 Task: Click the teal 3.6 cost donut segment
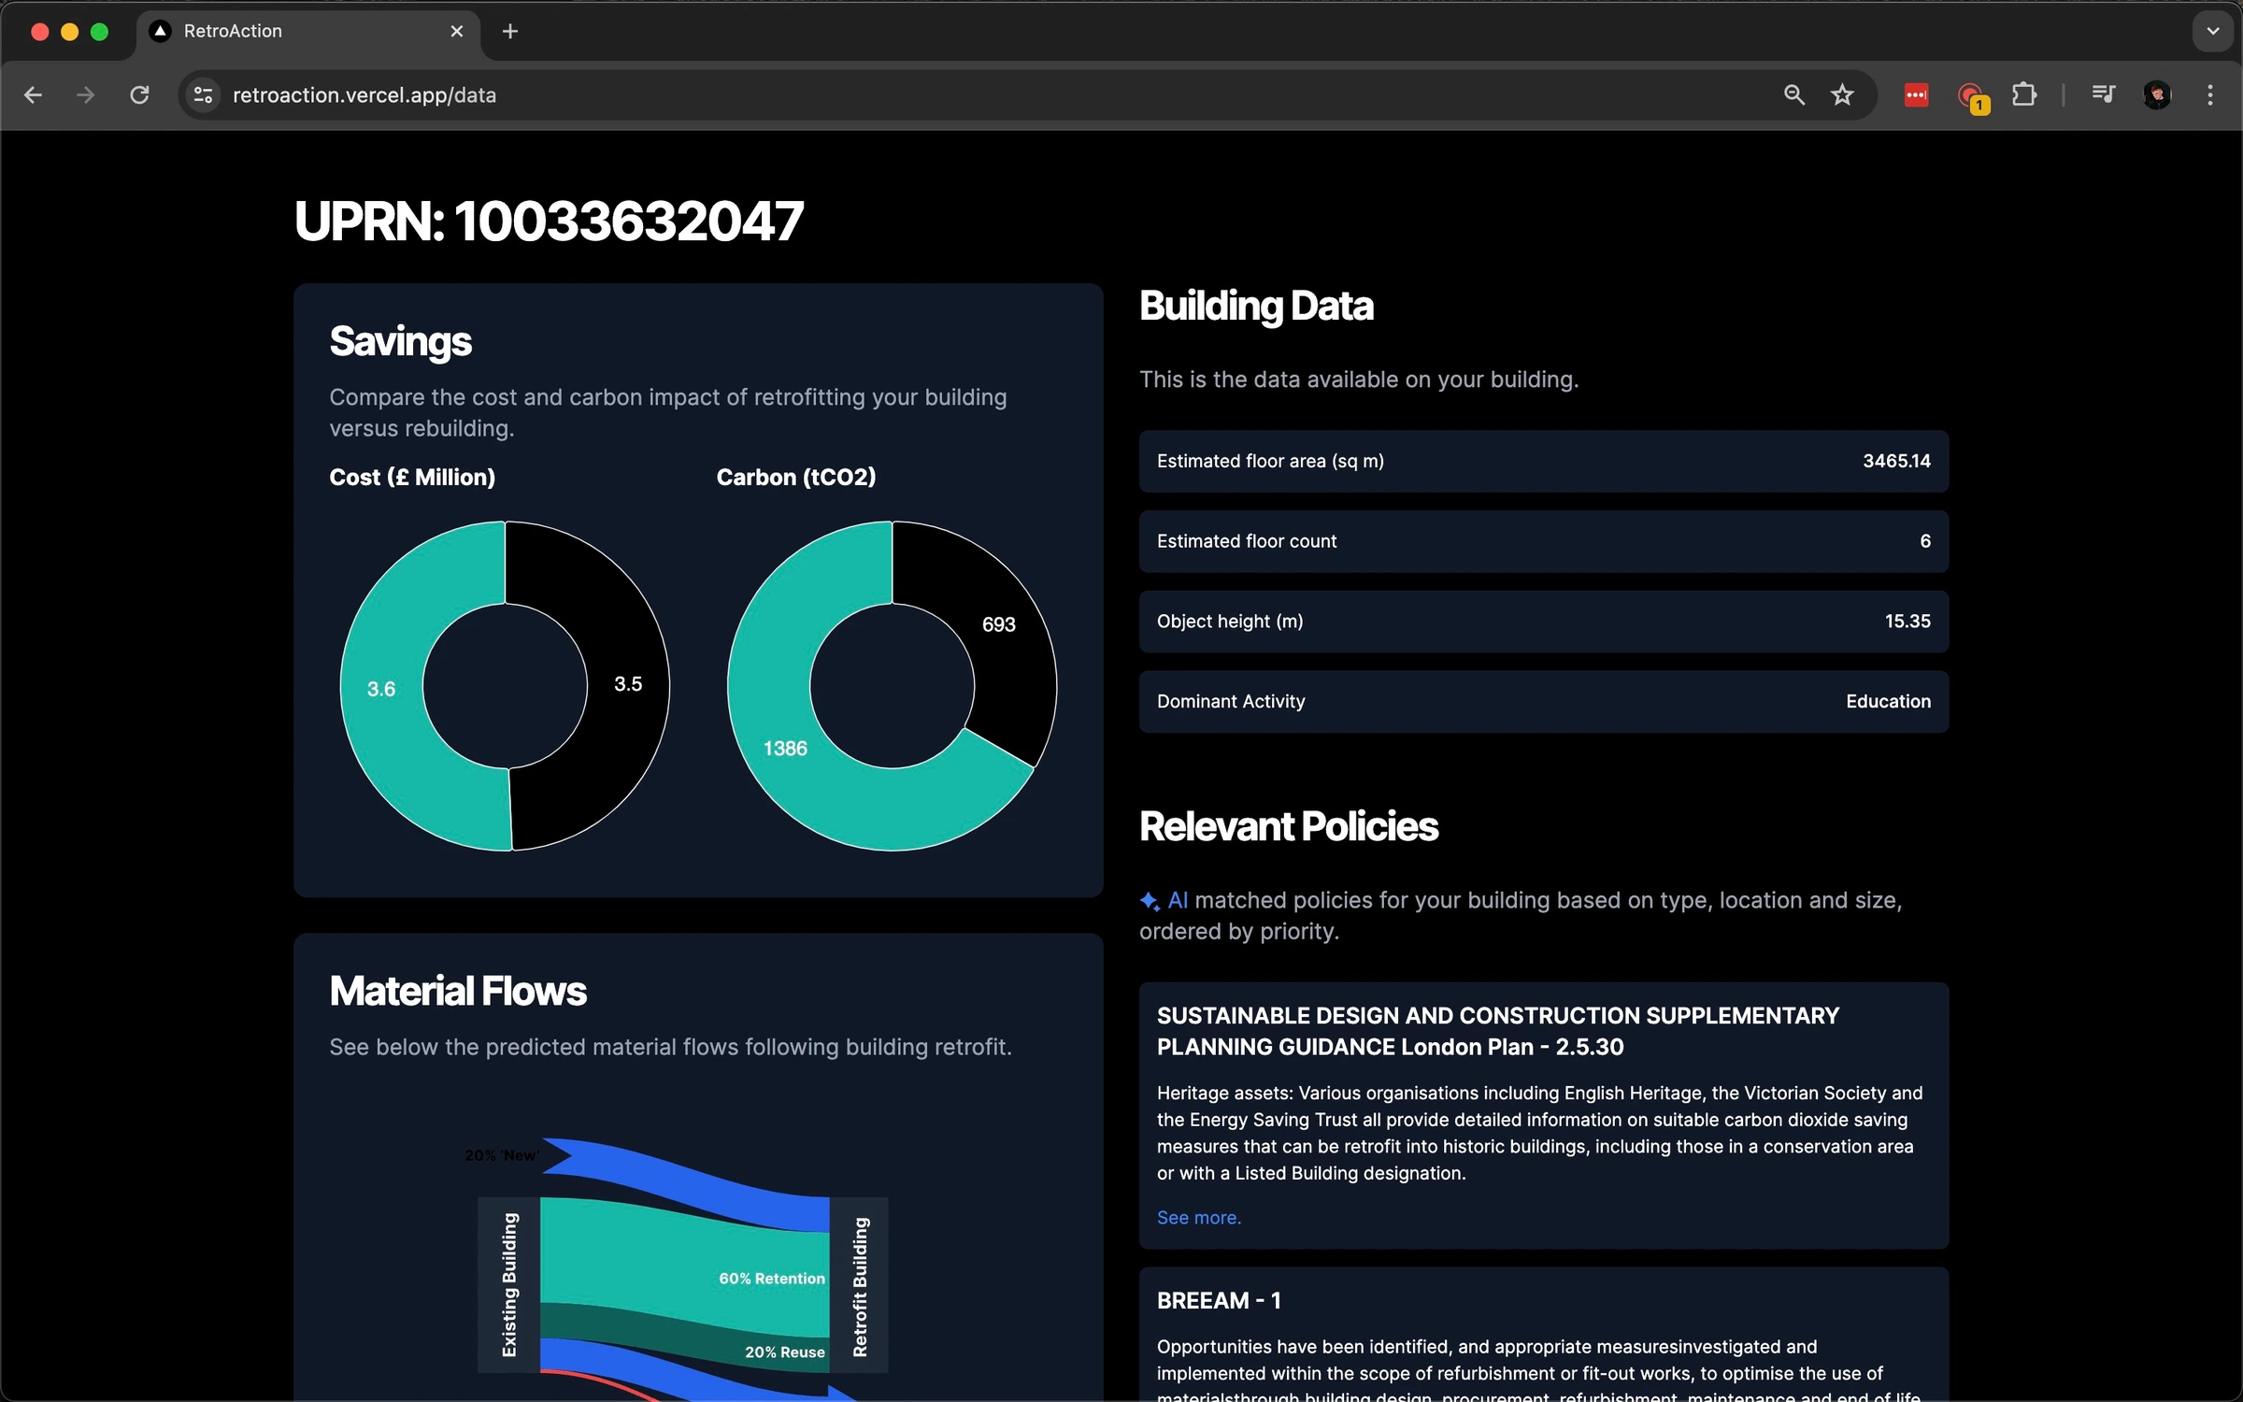(x=381, y=689)
